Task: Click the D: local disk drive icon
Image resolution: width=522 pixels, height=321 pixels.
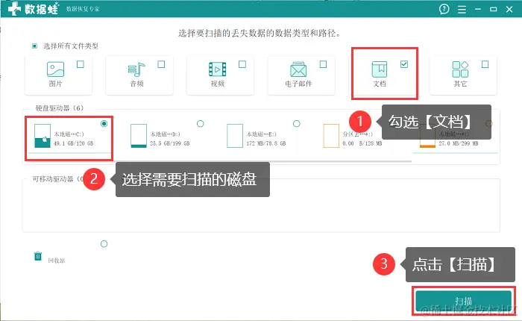Action: coord(139,136)
